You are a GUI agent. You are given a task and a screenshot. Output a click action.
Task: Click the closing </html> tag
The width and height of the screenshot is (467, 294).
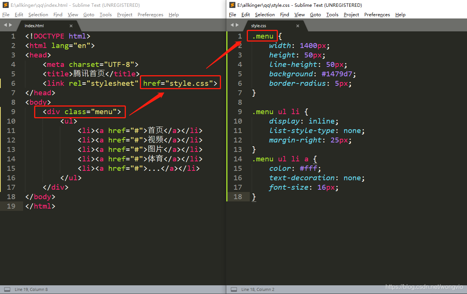(40, 206)
